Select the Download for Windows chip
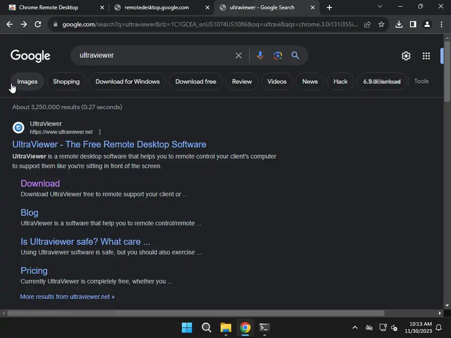Viewport: 451px width, 338px height. point(127,81)
